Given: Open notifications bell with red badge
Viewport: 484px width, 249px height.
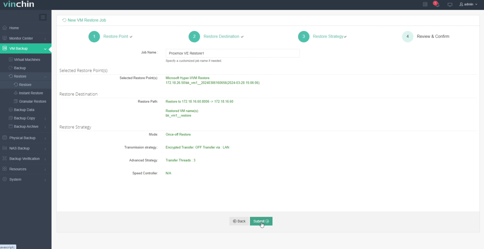Looking at the screenshot, I should tap(436, 4).
